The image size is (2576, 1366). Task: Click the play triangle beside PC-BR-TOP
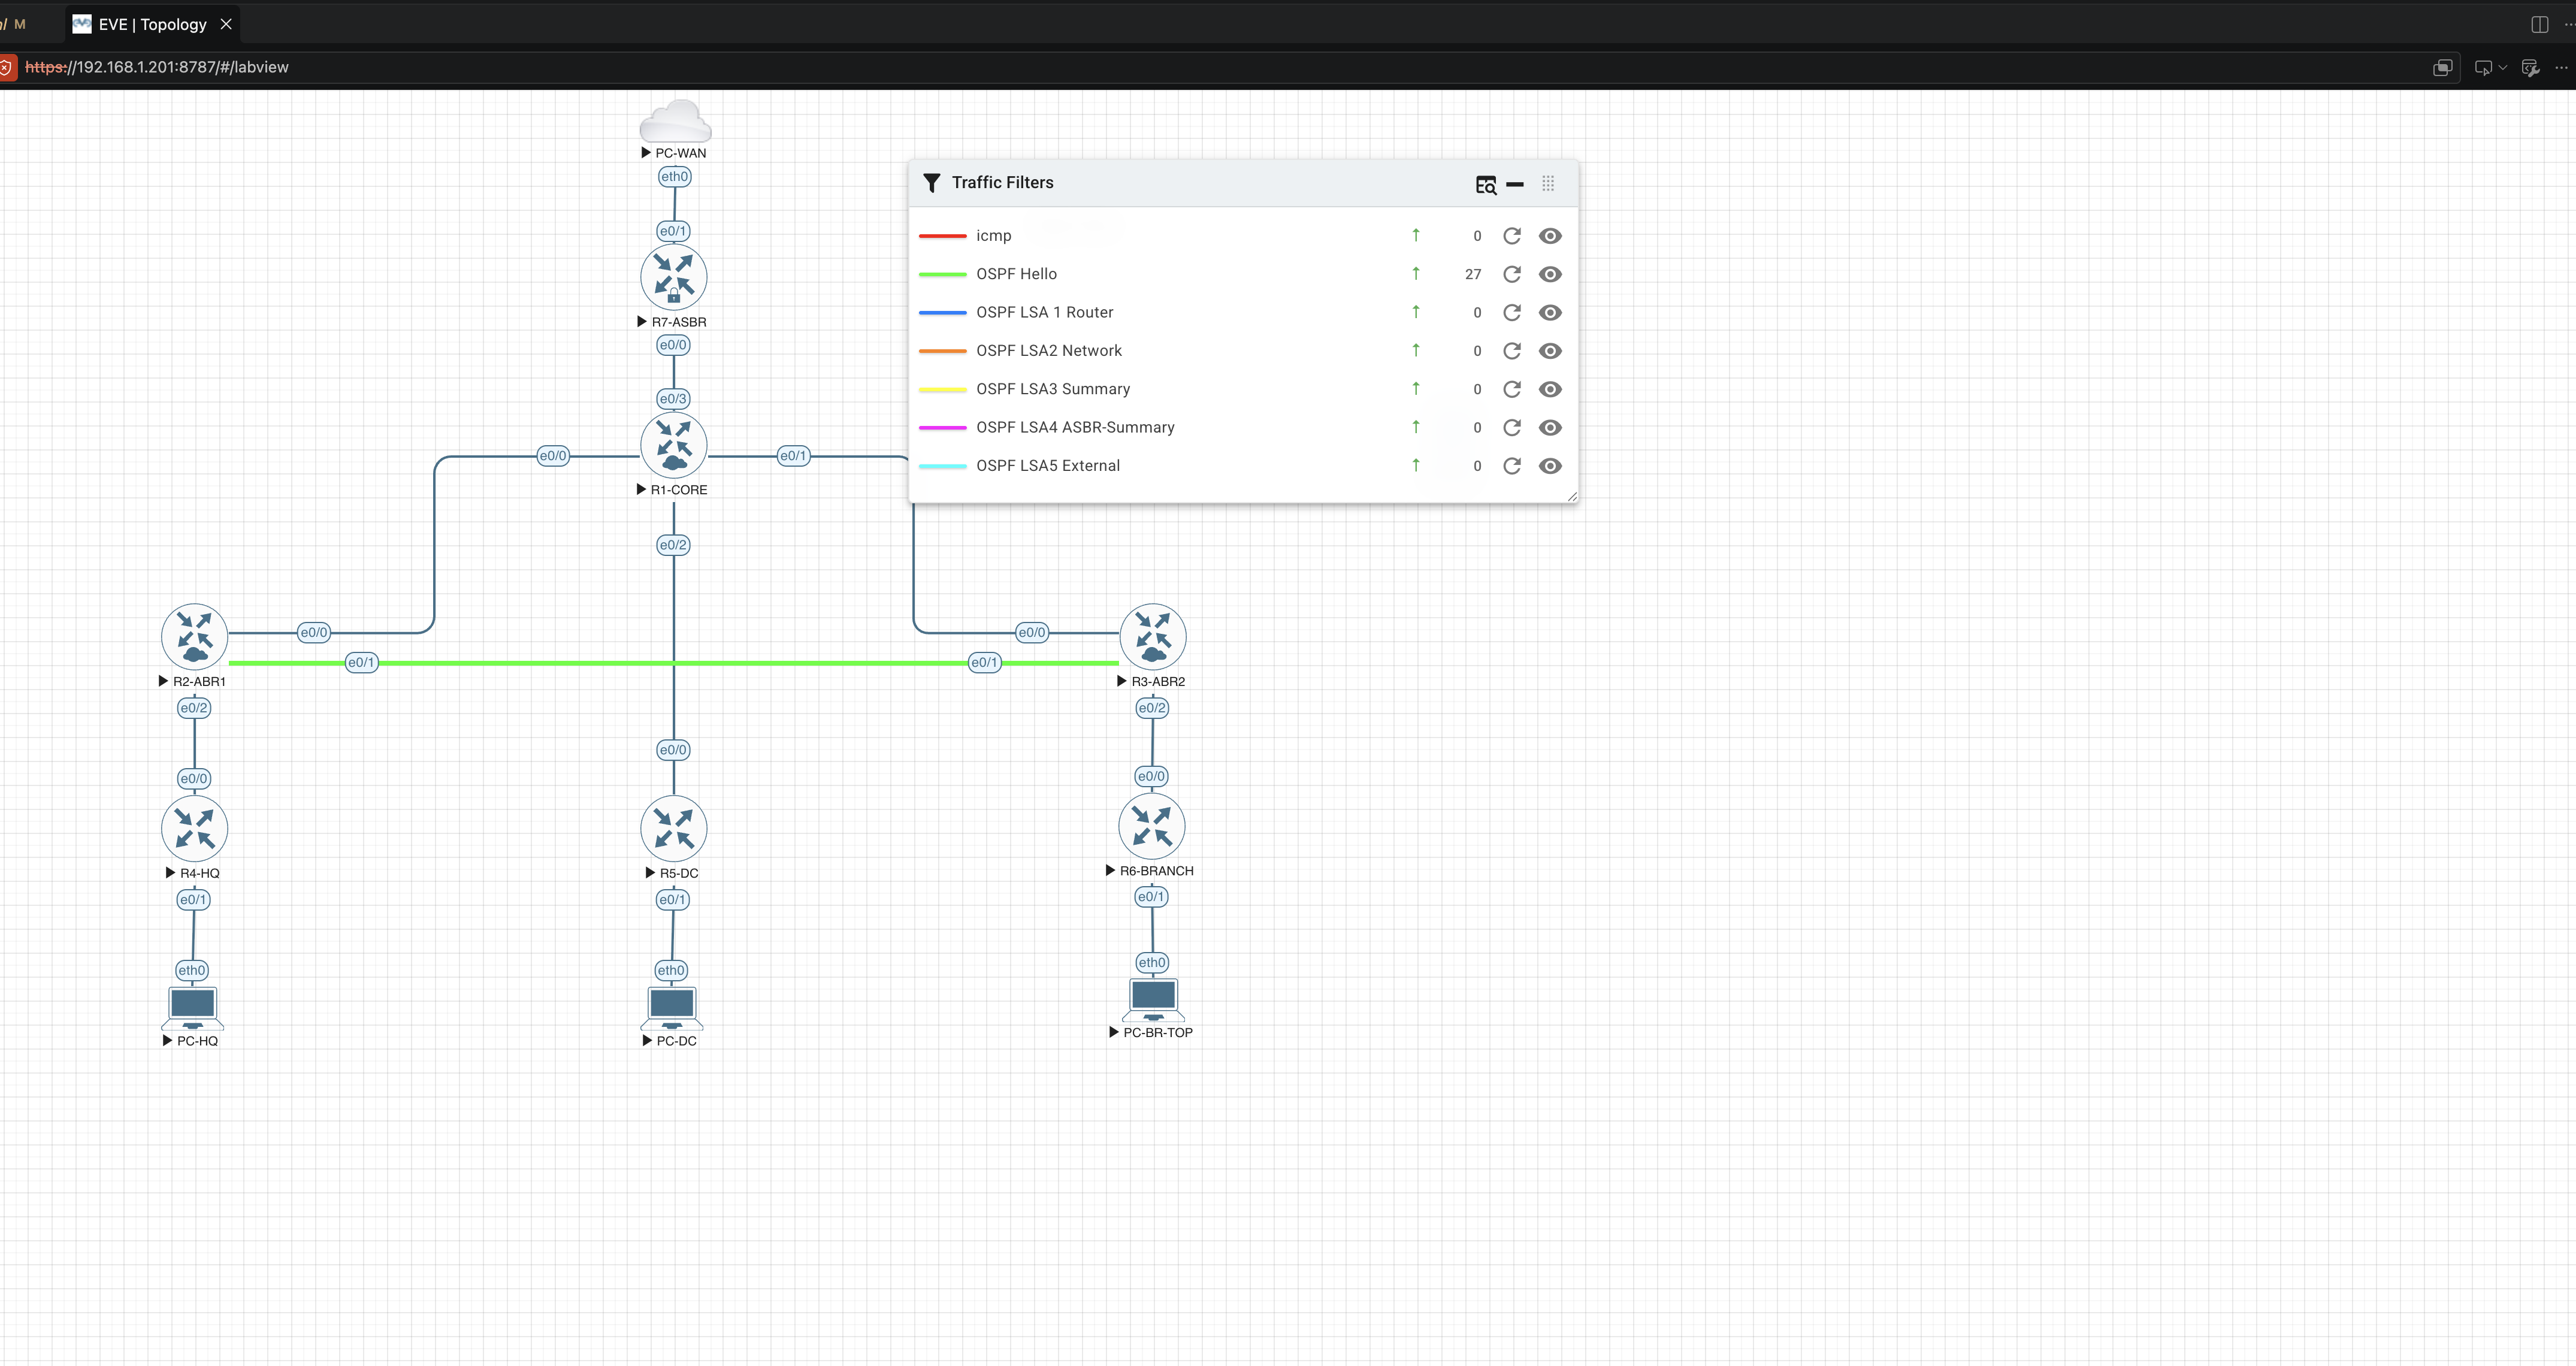pos(1114,1032)
